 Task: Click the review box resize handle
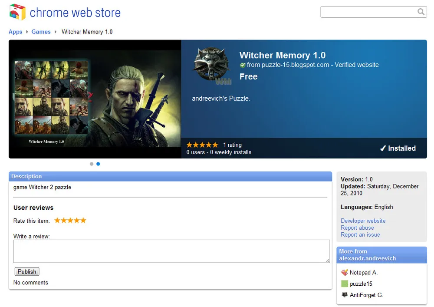(327, 260)
